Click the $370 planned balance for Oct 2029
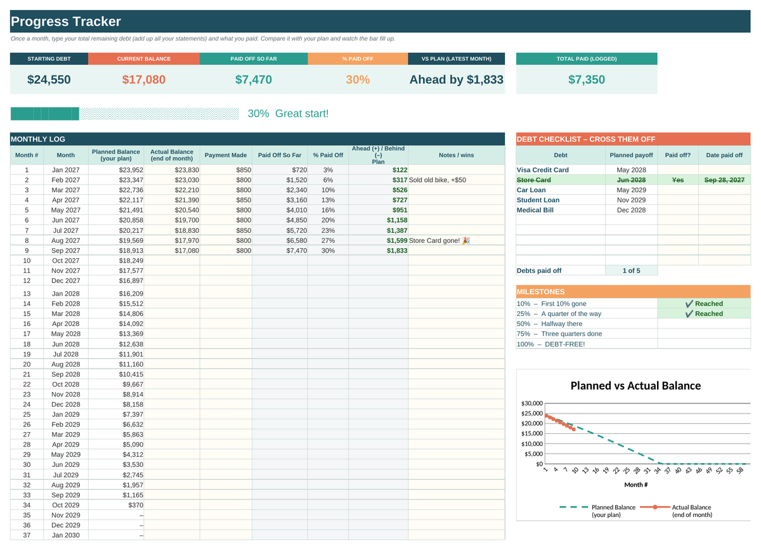 click(x=116, y=505)
